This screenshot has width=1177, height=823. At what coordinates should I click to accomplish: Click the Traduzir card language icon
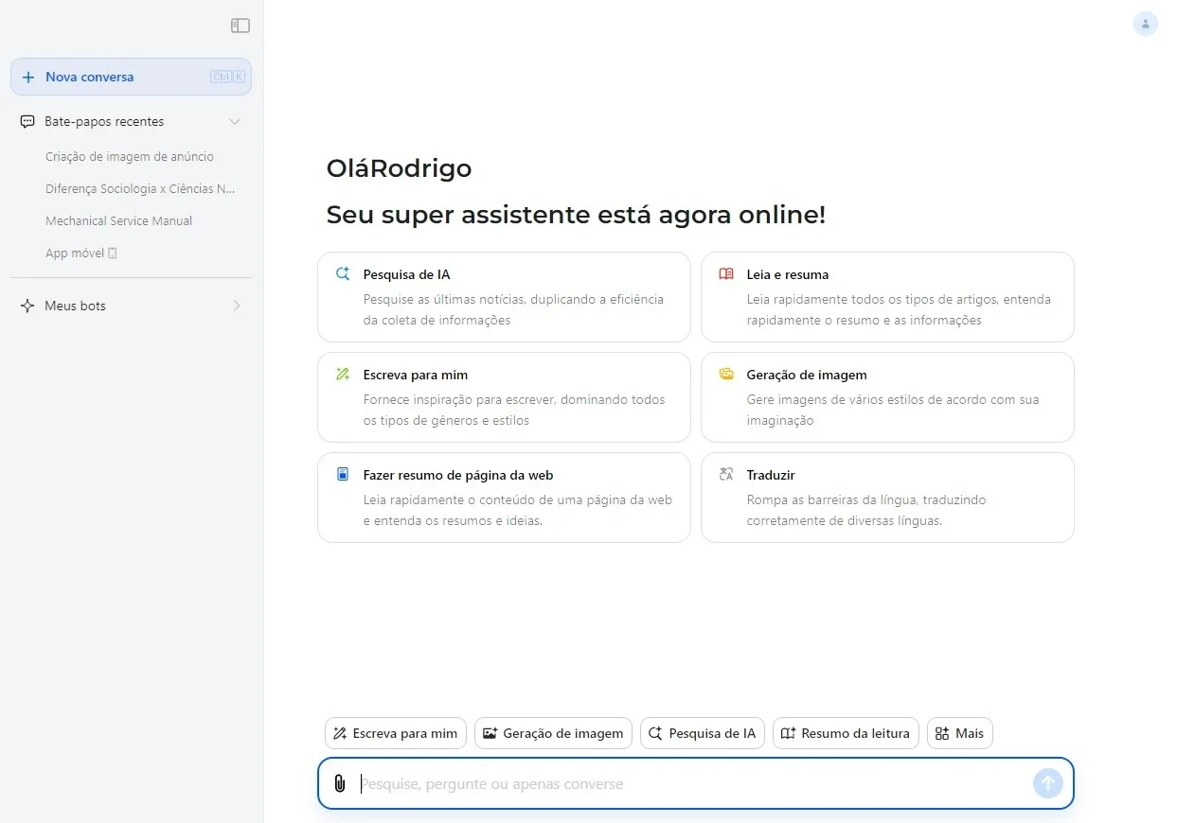point(726,475)
